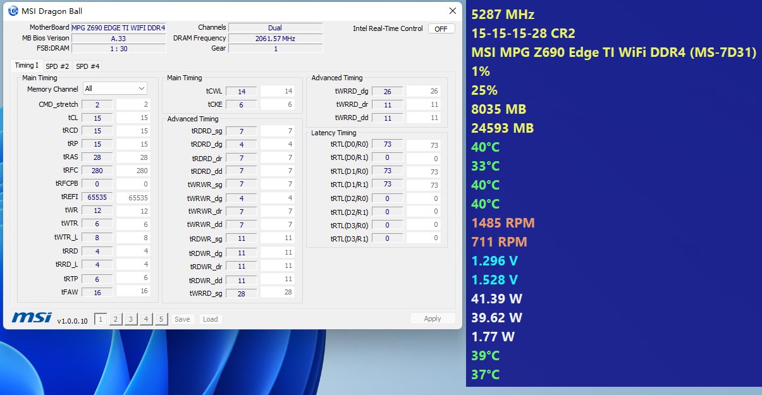Click the editable tREFI value field

click(x=133, y=197)
